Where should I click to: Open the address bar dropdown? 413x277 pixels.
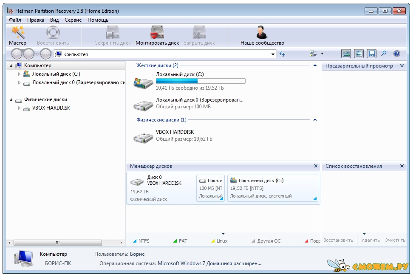tap(273, 54)
